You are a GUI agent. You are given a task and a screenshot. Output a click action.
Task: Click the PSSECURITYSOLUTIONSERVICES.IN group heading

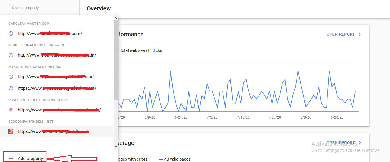(38, 100)
